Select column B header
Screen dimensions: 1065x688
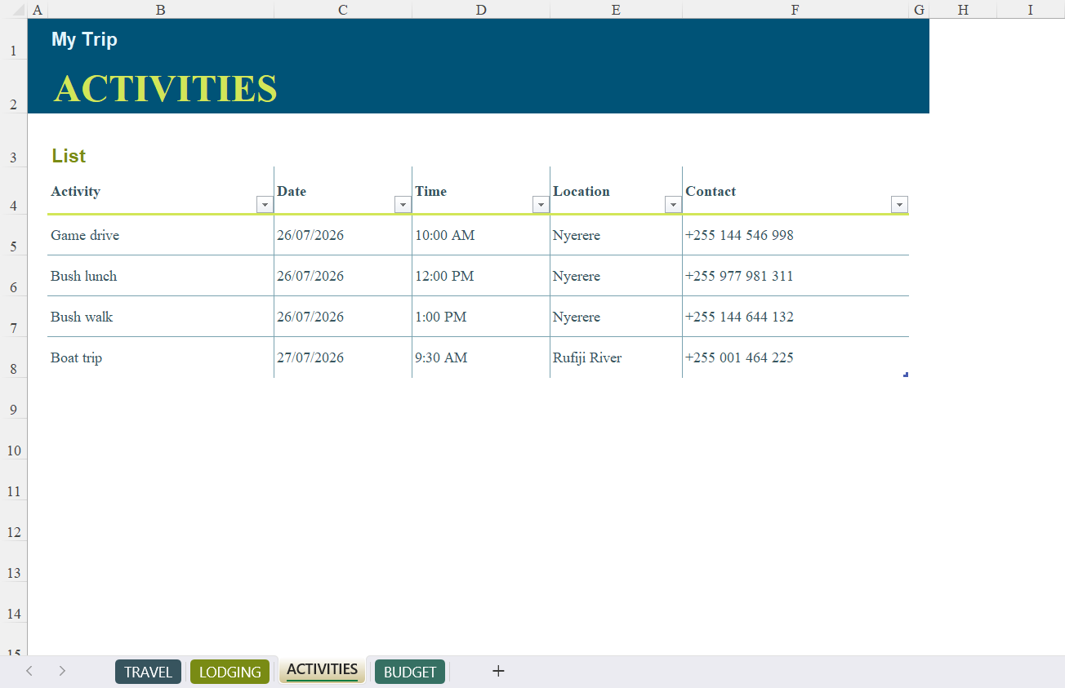pyautogui.click(x=160, y=10)
